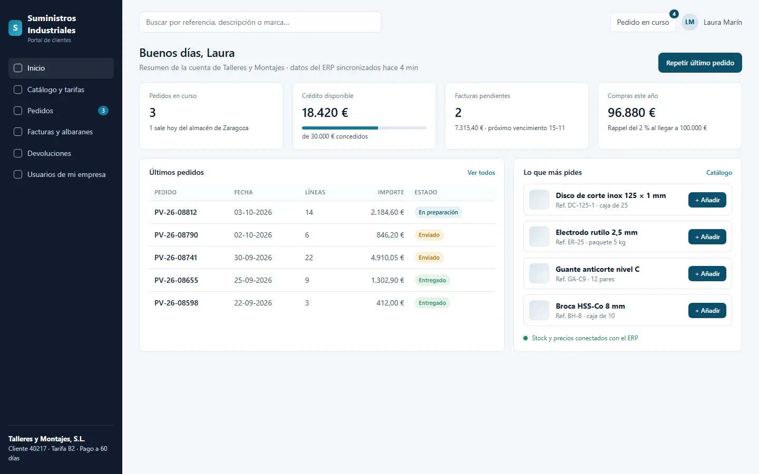Add Electrodo rutilo 2,5 mm to order
Screen dimensions: 759x474
(707, 237)
